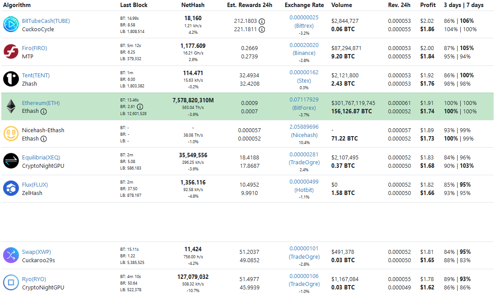This screenshot has height=296, width=495.
Task: Click the $1.86 profit value
Action: tap(427, 29)
